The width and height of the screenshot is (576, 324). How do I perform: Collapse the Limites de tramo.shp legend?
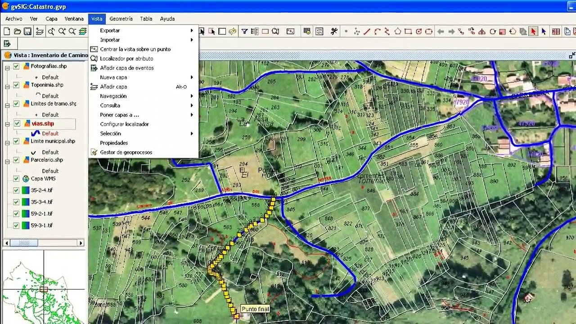pos(7,105)
